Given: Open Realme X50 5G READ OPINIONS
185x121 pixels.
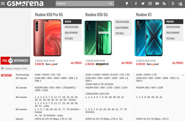Looking at the screenshot, I should pyautogui.click(x=123, y=28).
